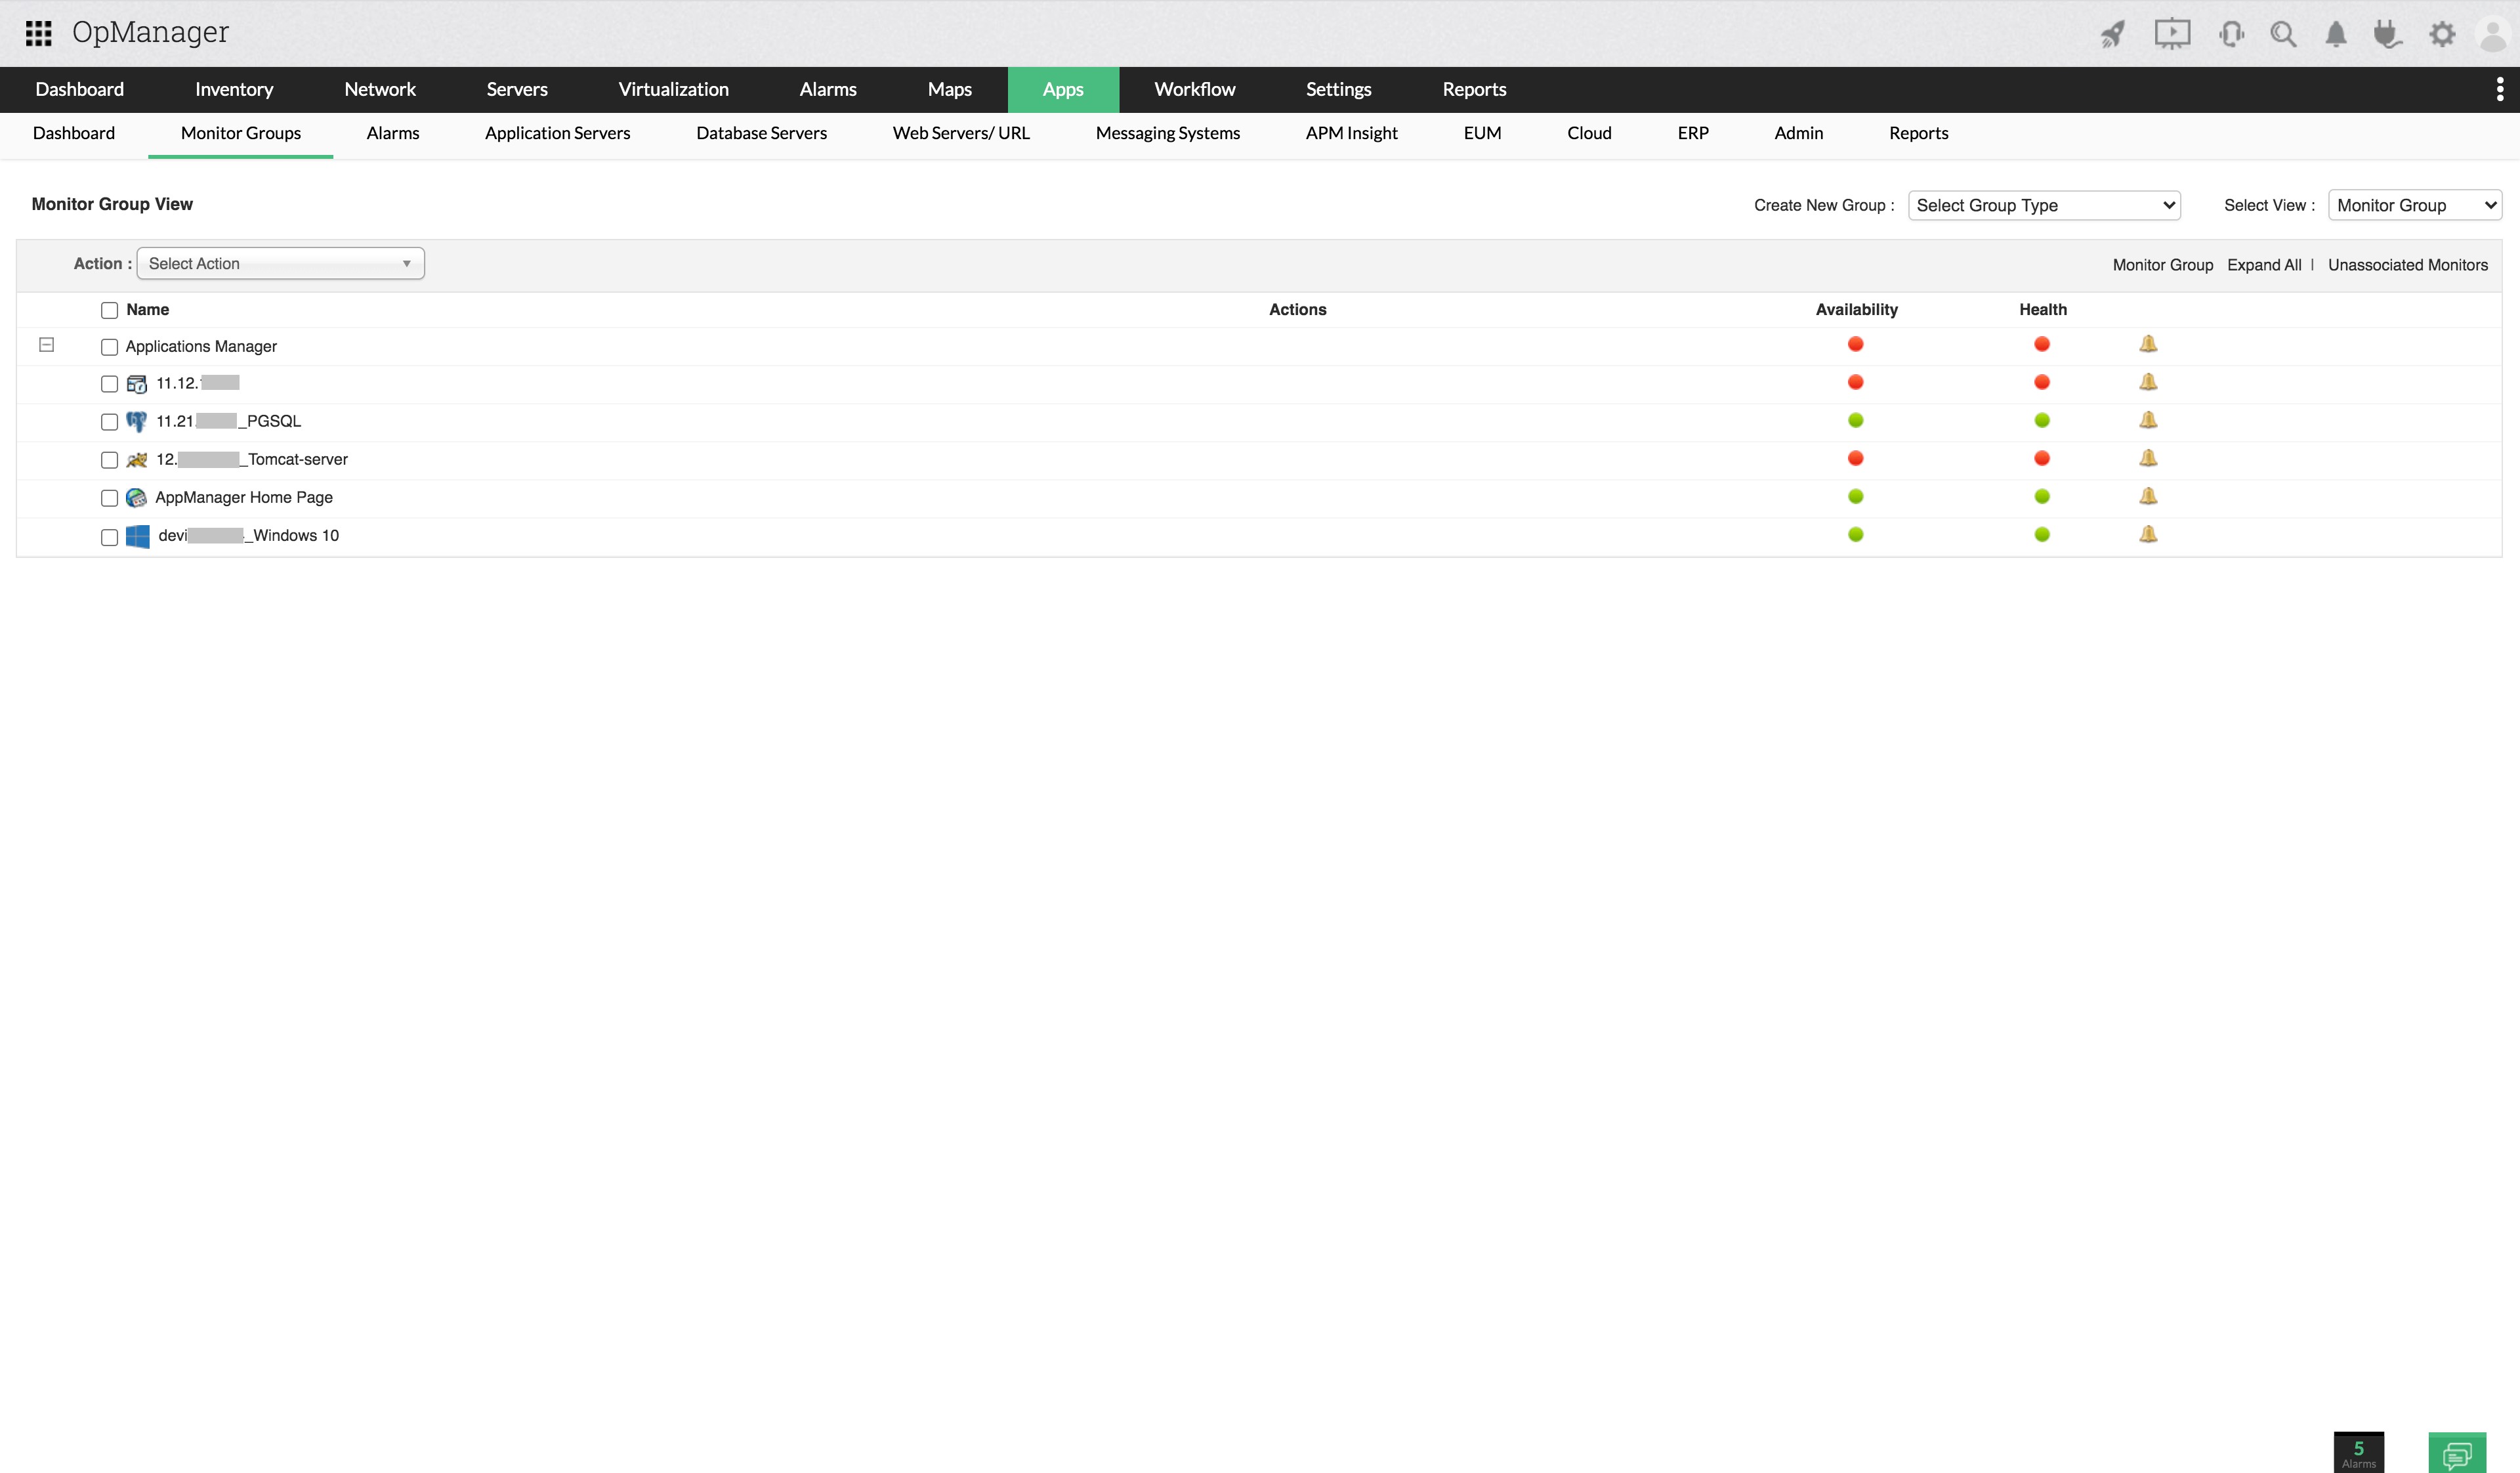Open the Workflow menu item
The width and height of the screenshot is (2520, 1473).
(x=1194, y=89)
